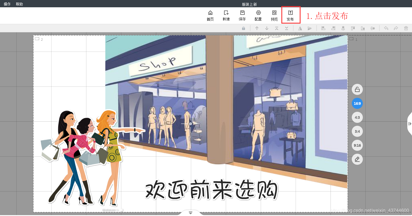Choose the 9:16 portrait ratio
Screen dimensions: 412x216
(357, 145)
